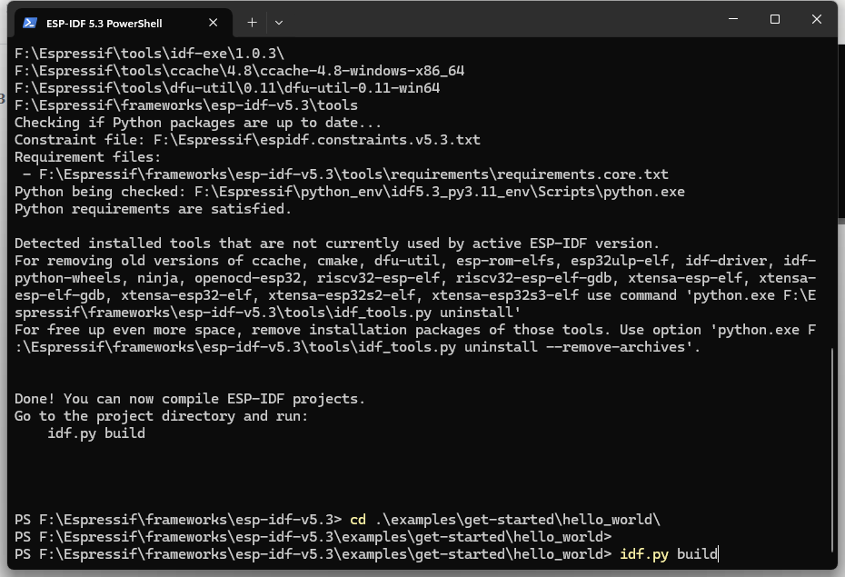The height and width of the screenshot is (577, 845).
Task: Maximize the terminal window
Action: point(775,19)
